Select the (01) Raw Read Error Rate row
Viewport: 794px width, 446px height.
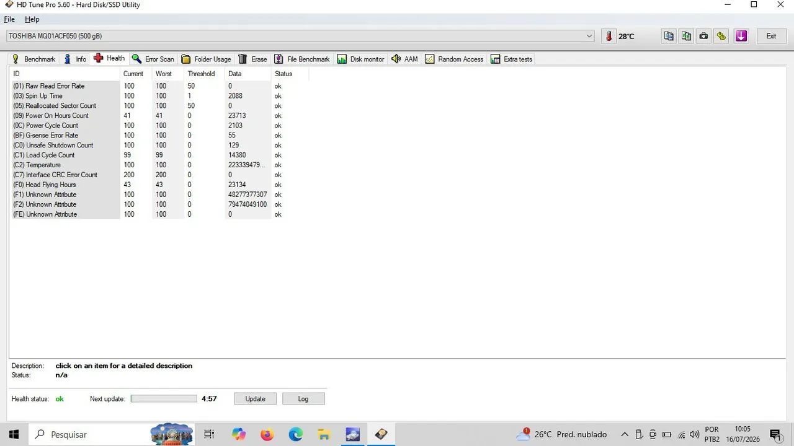pos(159,86)
